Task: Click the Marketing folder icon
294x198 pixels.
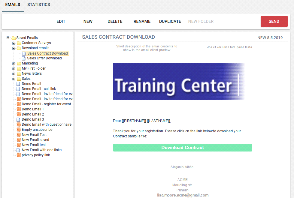Action: [19, 64]
